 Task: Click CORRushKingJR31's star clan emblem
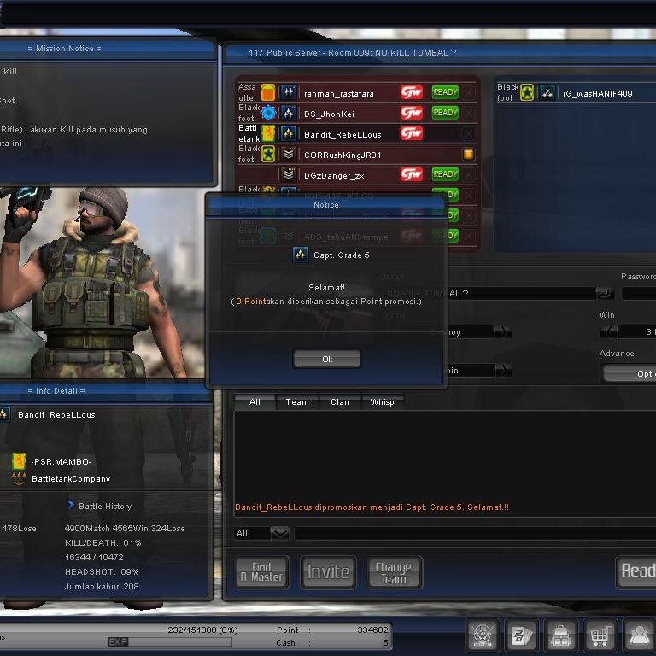point(268,154)
